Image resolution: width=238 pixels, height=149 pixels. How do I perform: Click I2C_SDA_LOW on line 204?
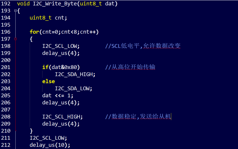tap(73, 88)
